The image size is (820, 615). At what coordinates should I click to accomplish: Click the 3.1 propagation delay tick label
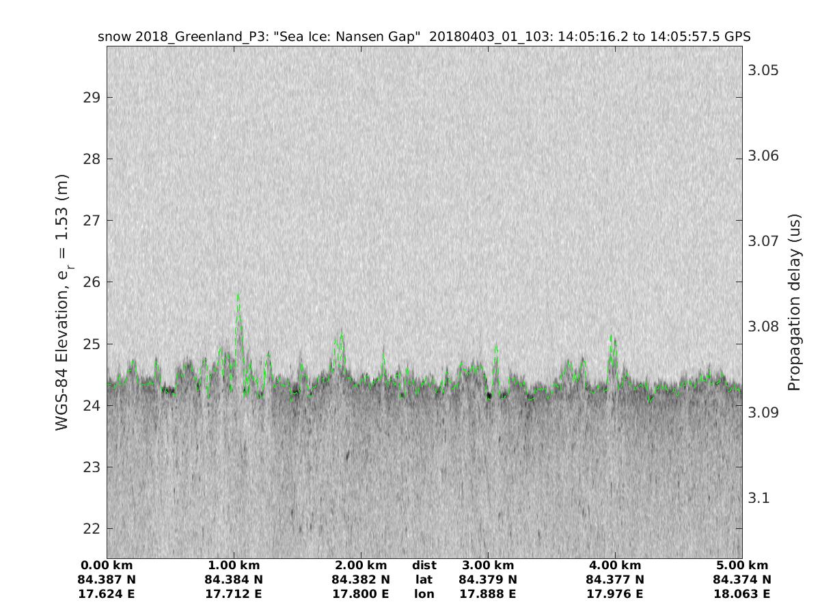[x=758, y=497]
